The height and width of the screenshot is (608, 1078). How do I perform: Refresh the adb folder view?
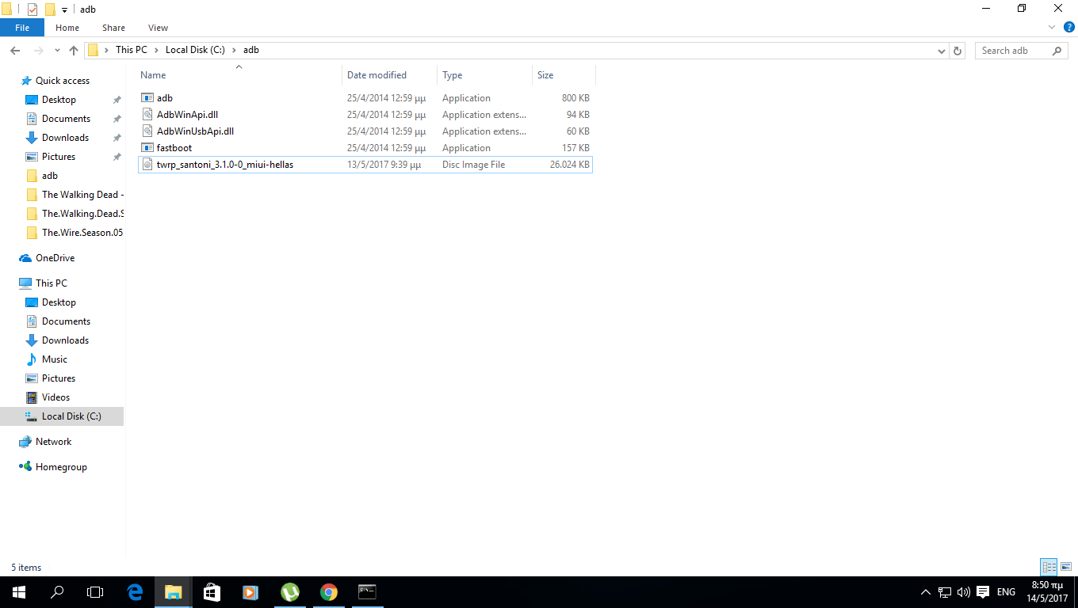point(958,50)
